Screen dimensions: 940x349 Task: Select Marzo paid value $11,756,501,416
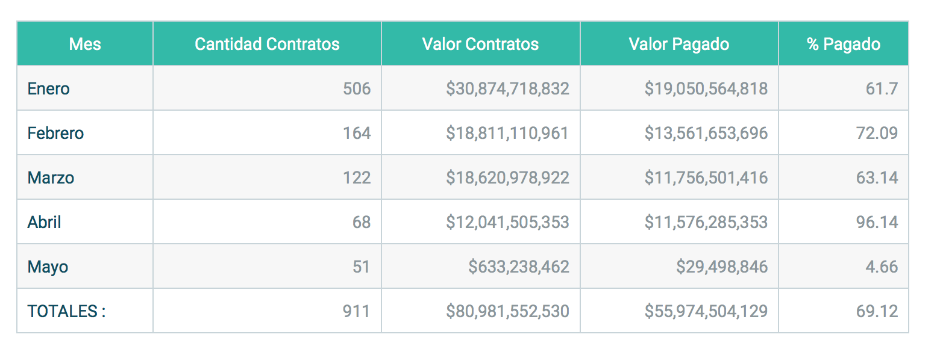click(x=706, y=178)
